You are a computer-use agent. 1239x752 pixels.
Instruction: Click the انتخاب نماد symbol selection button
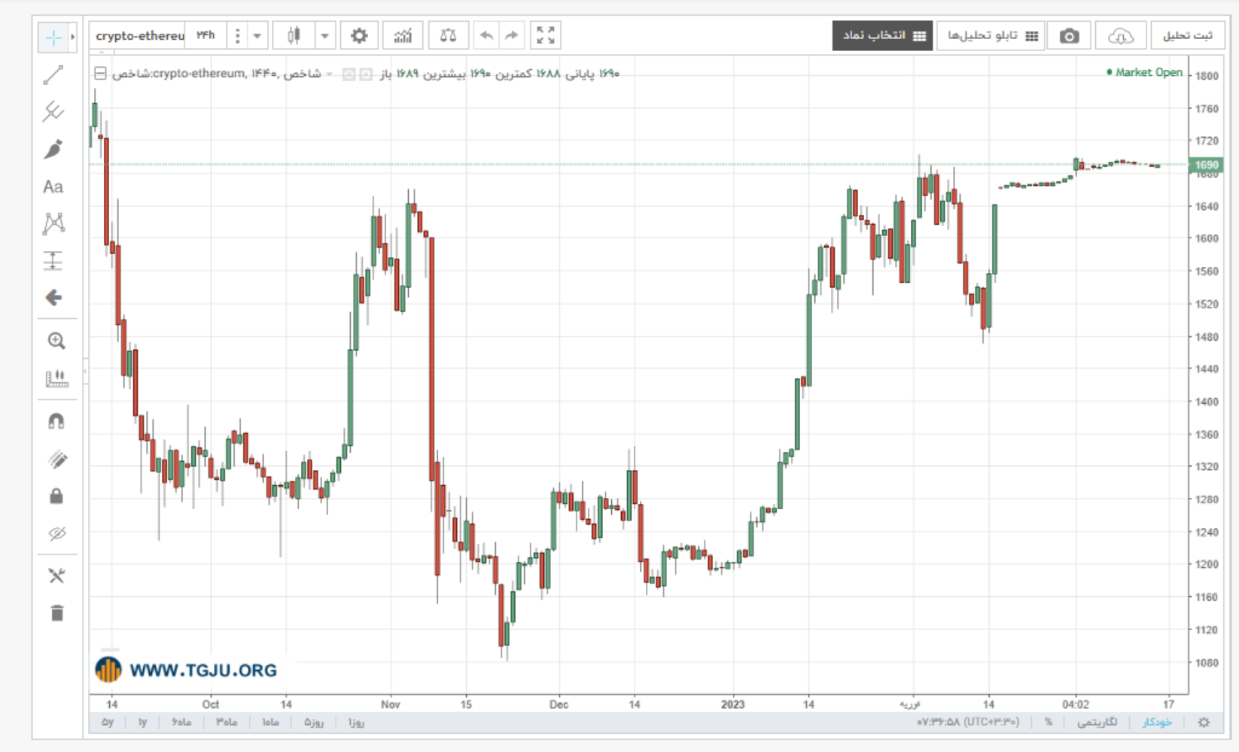point(882,36)
